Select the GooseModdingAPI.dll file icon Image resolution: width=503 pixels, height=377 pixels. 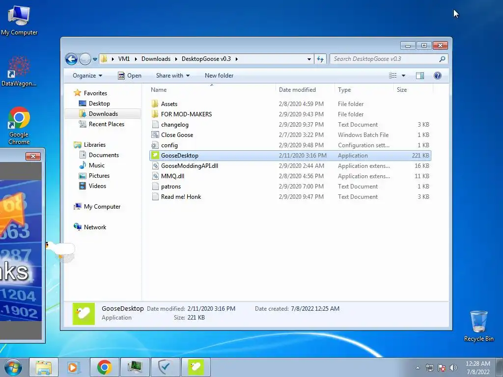click(x=155, y=166)
